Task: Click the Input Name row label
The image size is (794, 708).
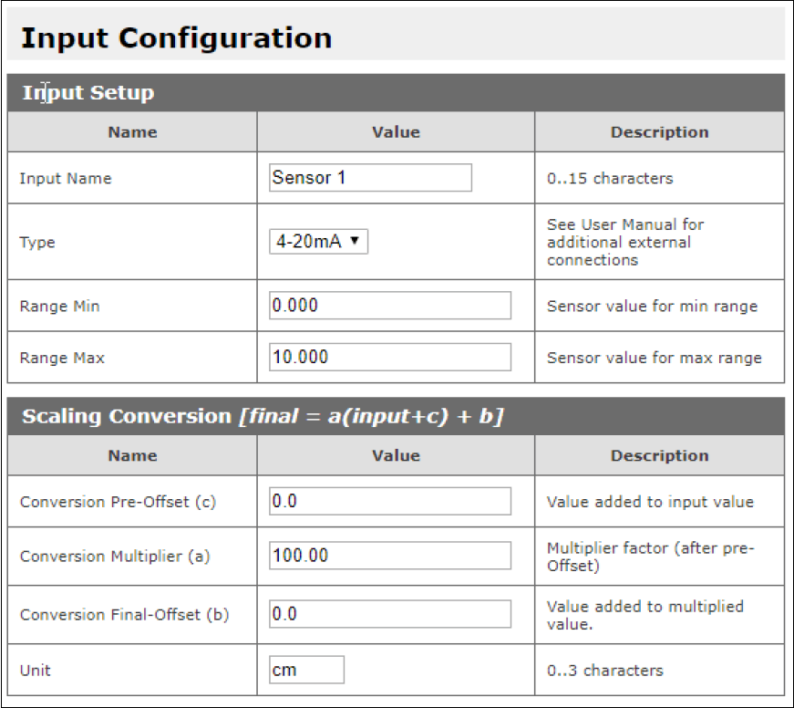Action: point(66,179)
